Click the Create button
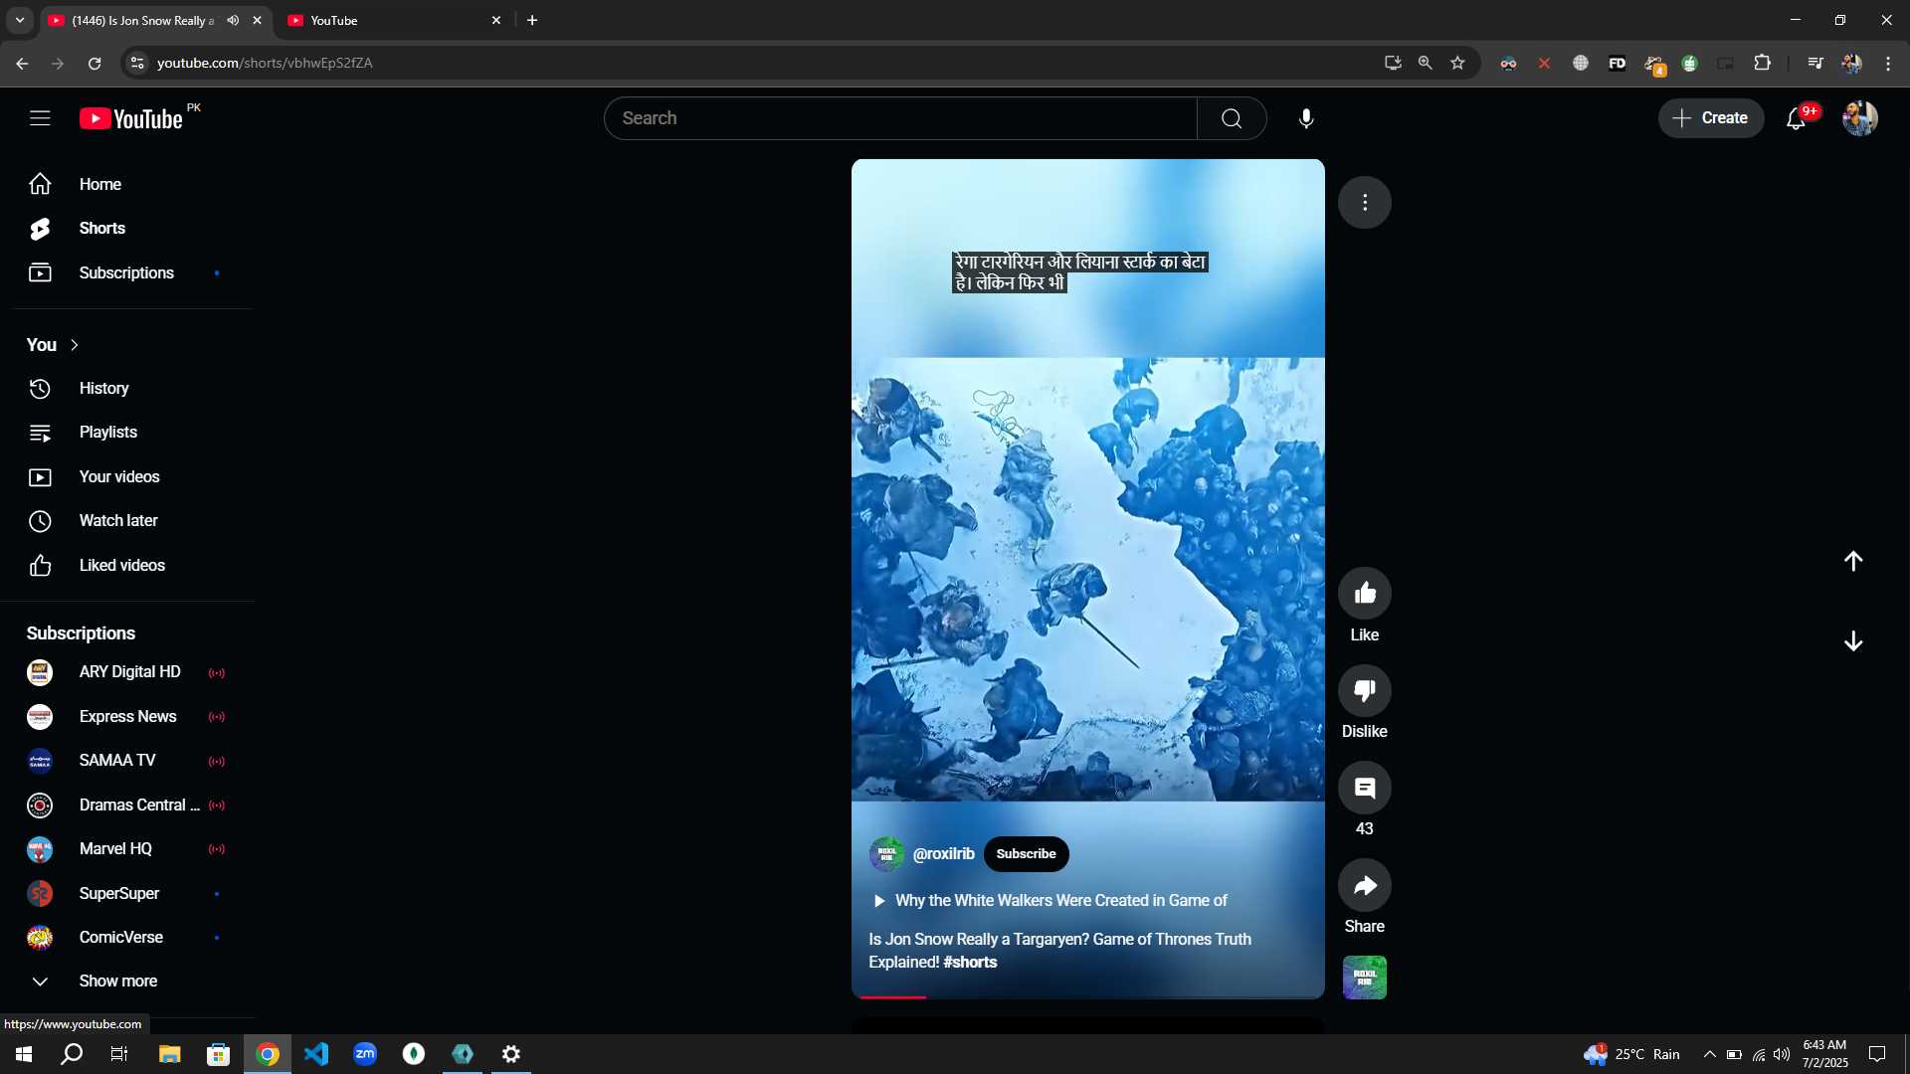1910x1074 pixels. tap(1710, 118)
